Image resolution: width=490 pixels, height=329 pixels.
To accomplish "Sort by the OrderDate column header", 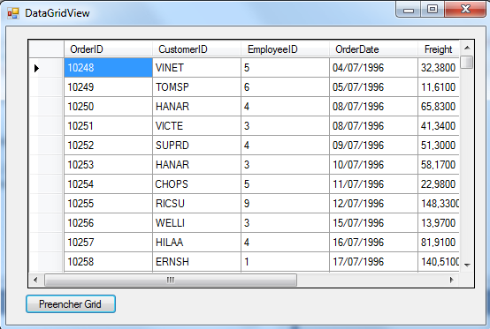I will click(373, 49).
